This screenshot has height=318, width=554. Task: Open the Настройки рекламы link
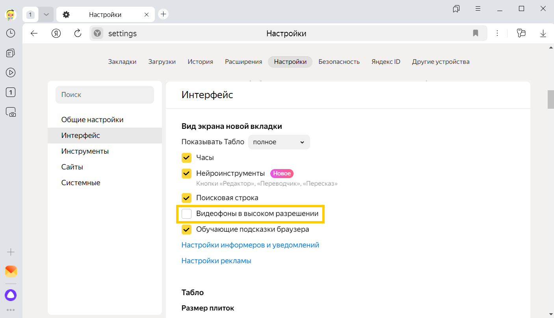(x=216, y=261)
